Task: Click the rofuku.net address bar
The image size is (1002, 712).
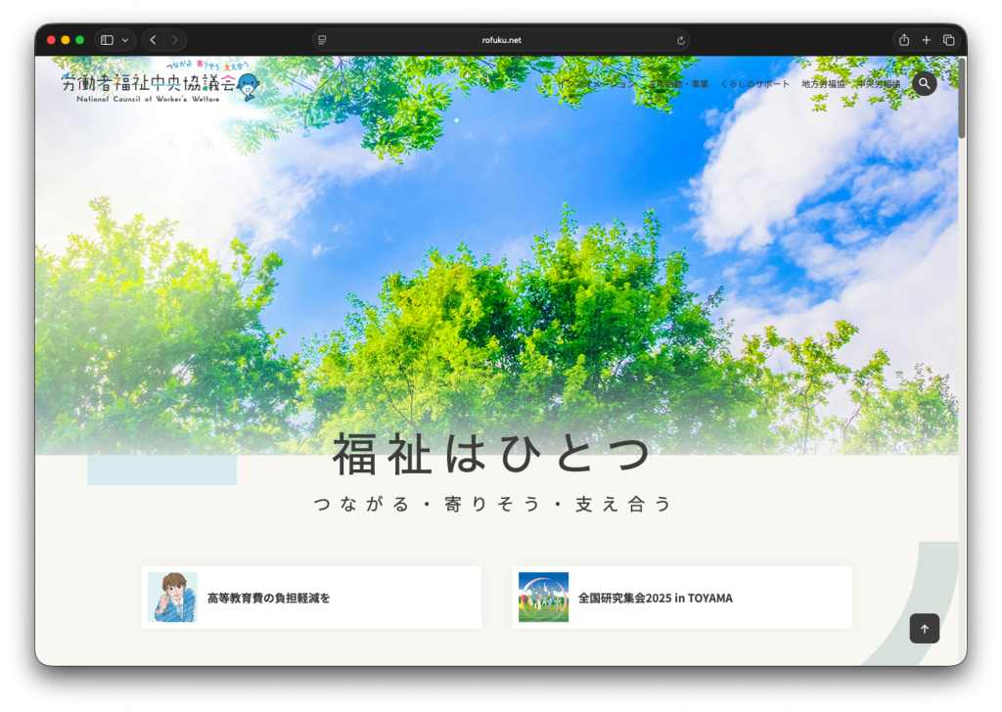Action: [x=501, y=40]
